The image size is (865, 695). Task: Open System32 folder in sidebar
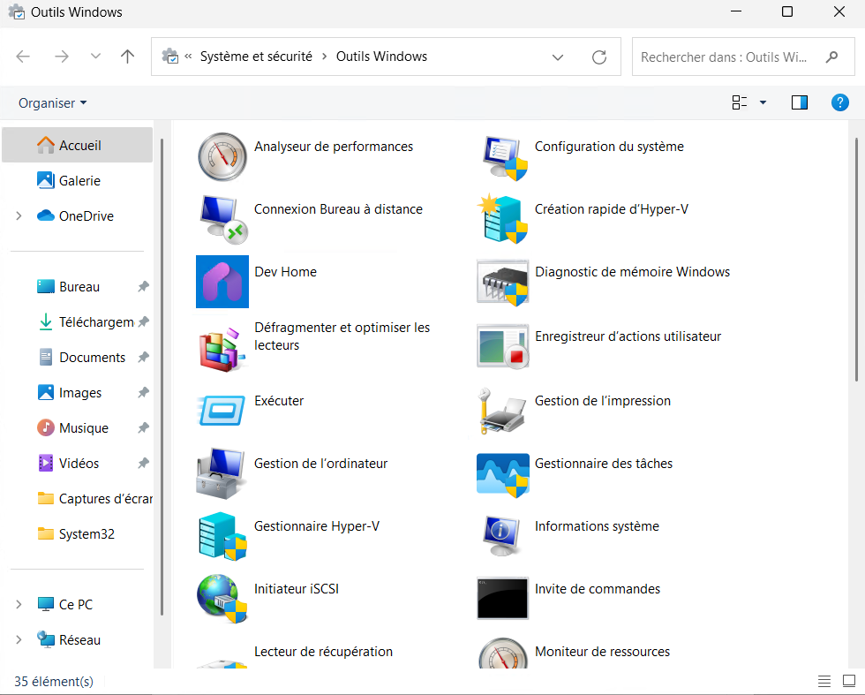[x=78, y=533]
